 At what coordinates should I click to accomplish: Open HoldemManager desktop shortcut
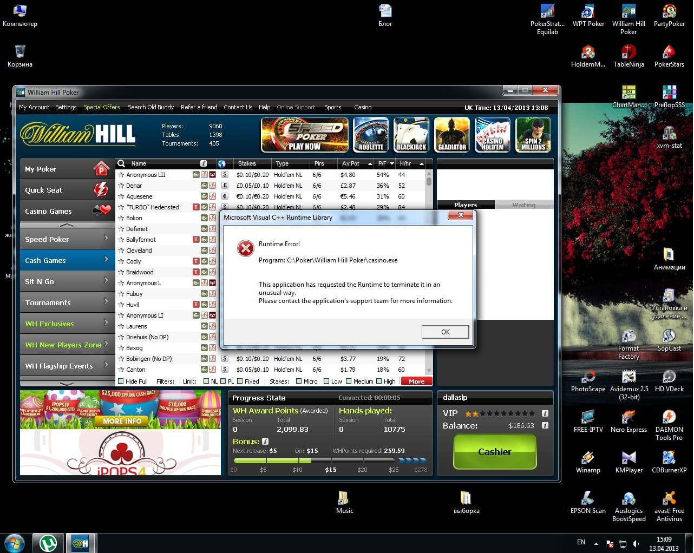pos(588,57)
